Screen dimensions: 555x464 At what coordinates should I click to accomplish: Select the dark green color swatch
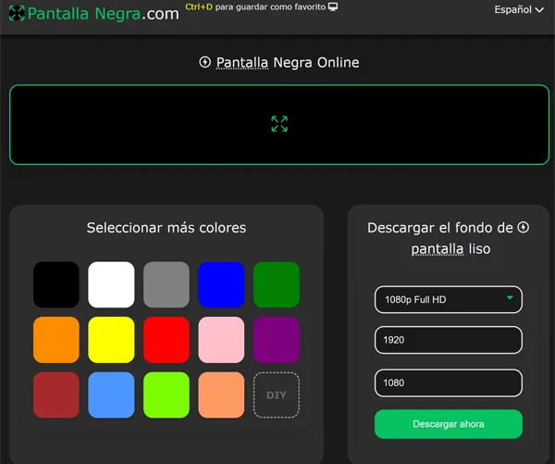277,284
